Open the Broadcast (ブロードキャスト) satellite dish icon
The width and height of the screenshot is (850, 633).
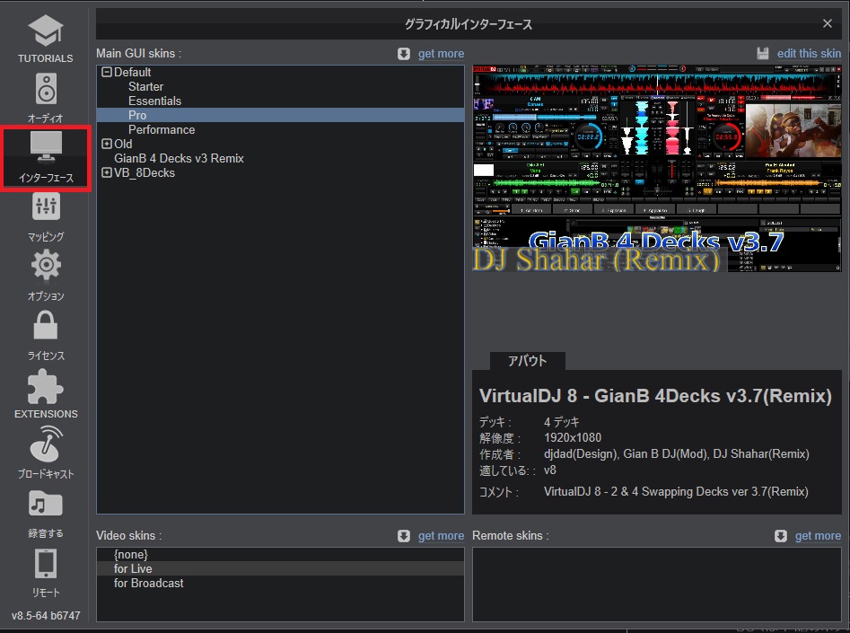point(47,444)
